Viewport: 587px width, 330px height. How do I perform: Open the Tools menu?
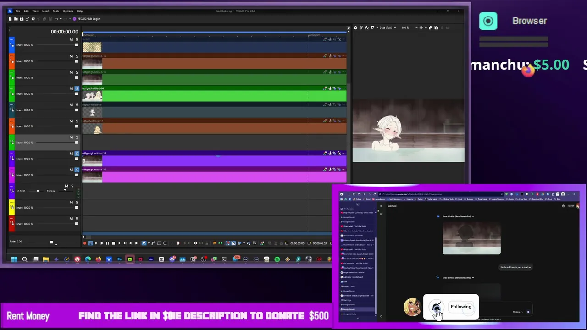[56, 11]
